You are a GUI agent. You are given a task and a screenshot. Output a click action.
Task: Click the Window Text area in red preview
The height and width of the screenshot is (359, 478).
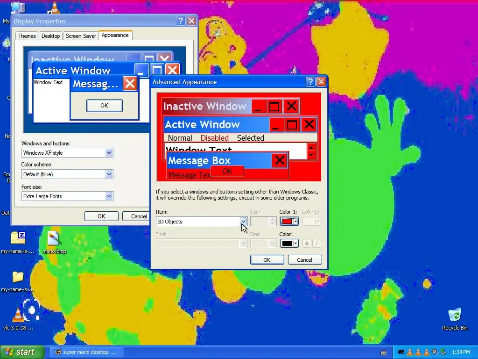coord(199,150)
